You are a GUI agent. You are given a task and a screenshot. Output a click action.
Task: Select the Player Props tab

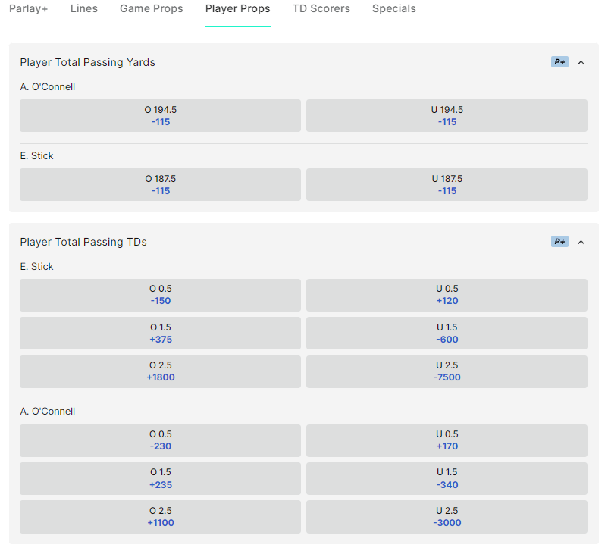point(238,8)
